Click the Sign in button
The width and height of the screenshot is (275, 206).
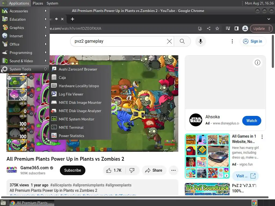253,41
